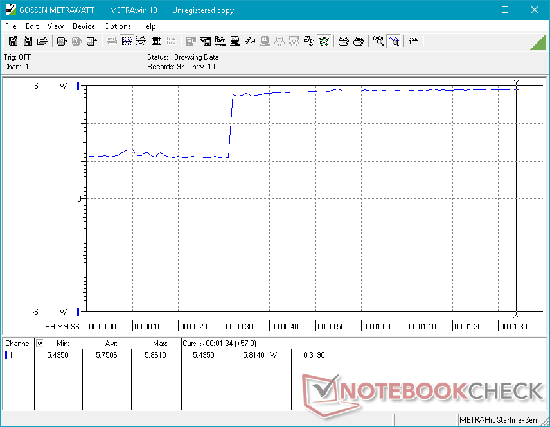
Task: Open the Edit menu
Action: click(32, 26)
